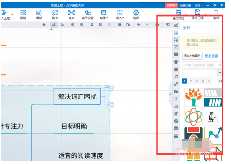
Task: Open the shapes sidebar tab
Action: click(176, 40)
